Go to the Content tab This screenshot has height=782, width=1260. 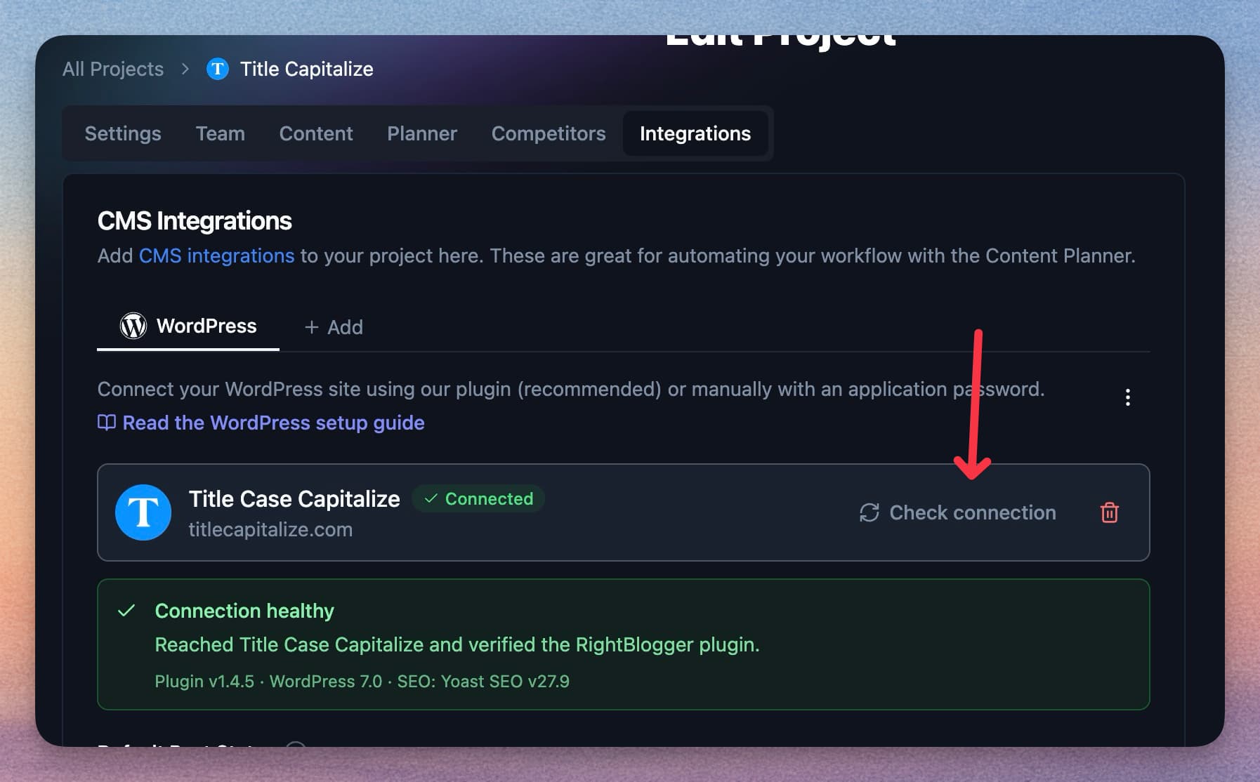[316, 133]
